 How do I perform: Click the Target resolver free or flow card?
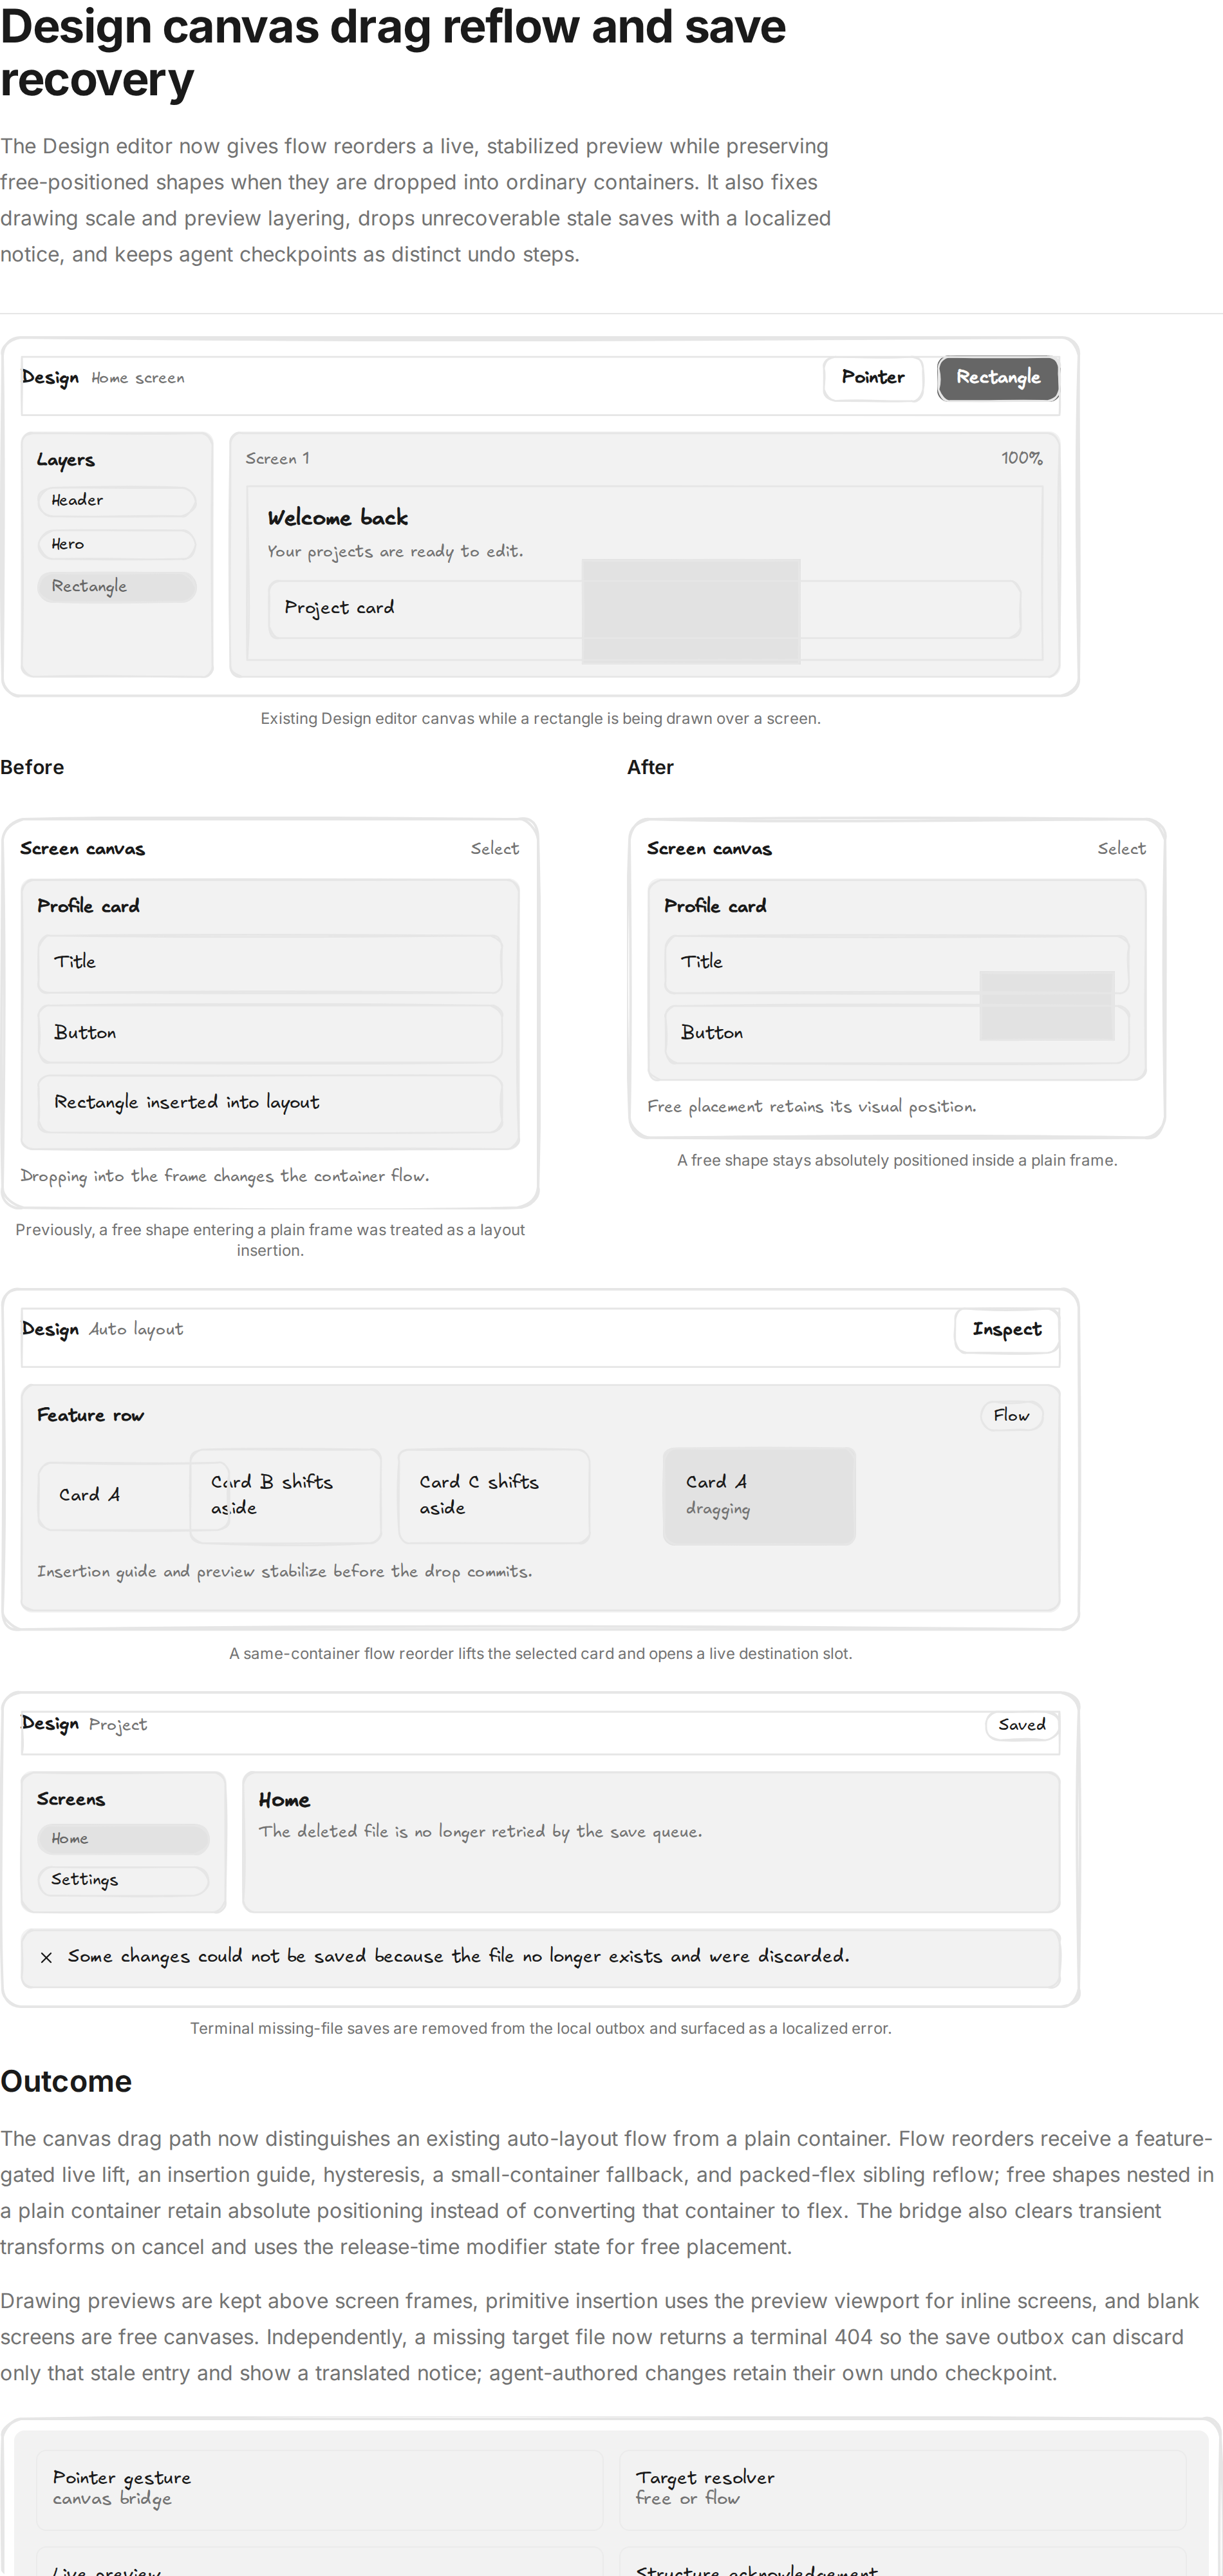902,2489
